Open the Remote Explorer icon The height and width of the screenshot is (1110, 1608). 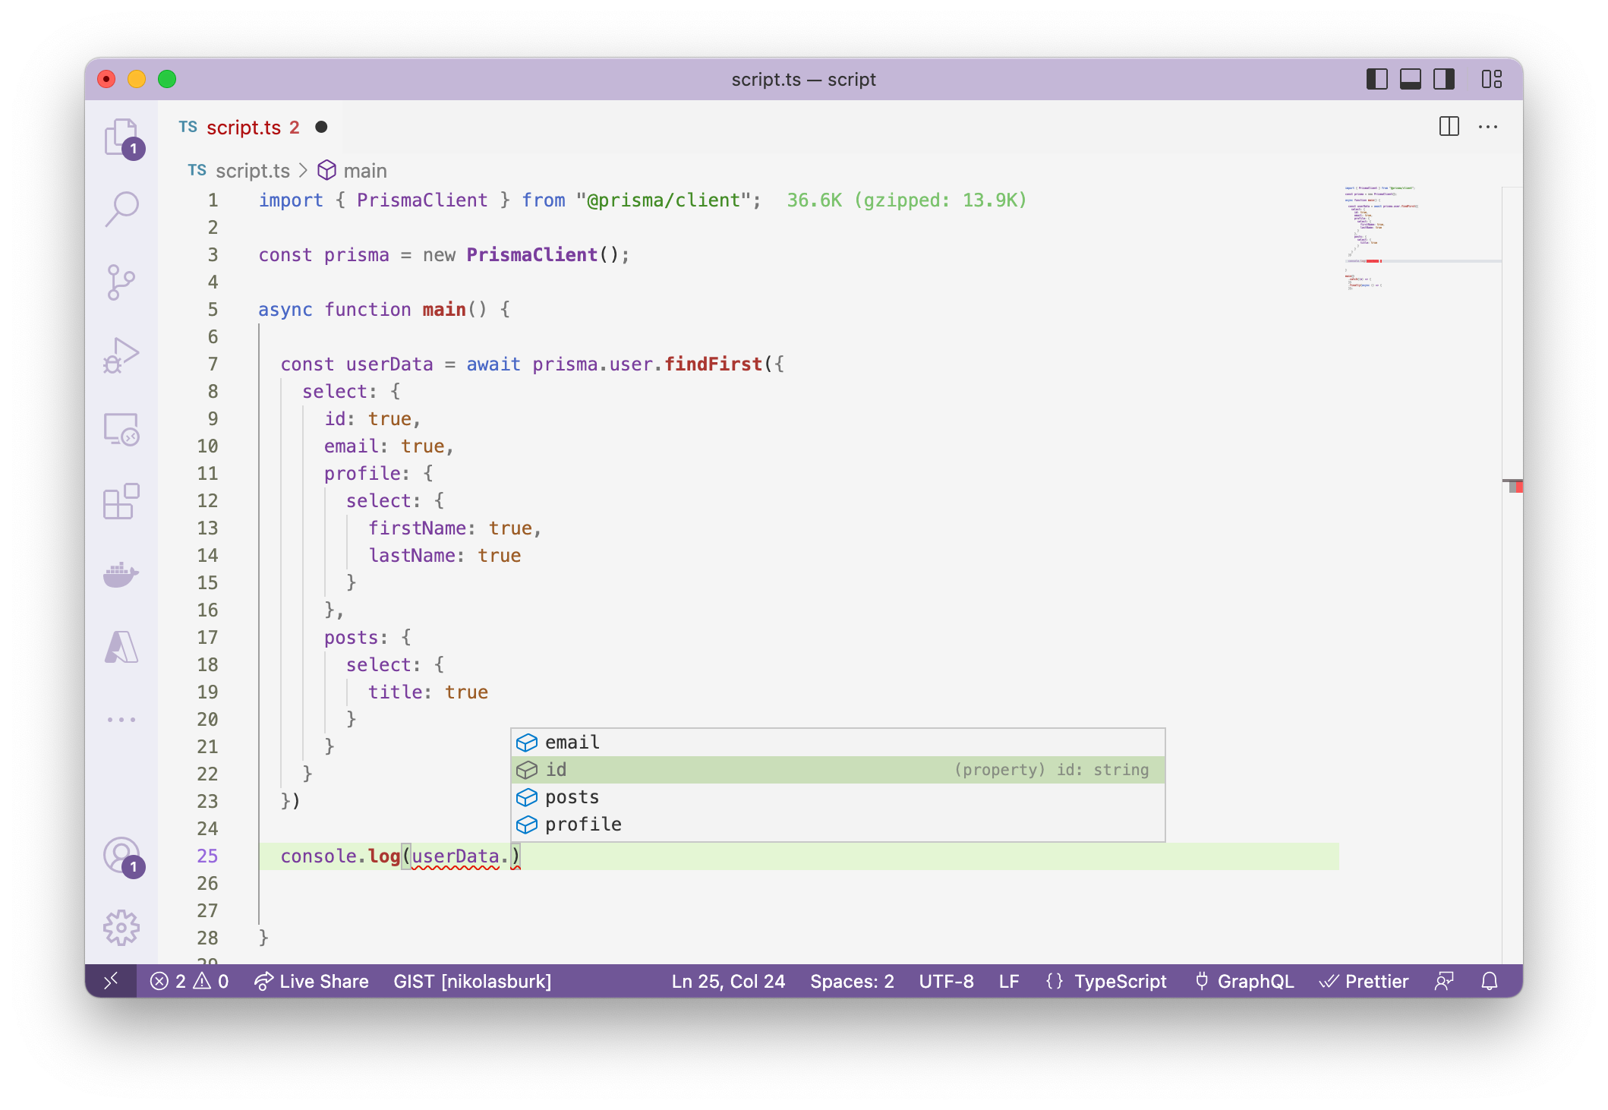tap(121, 429)
